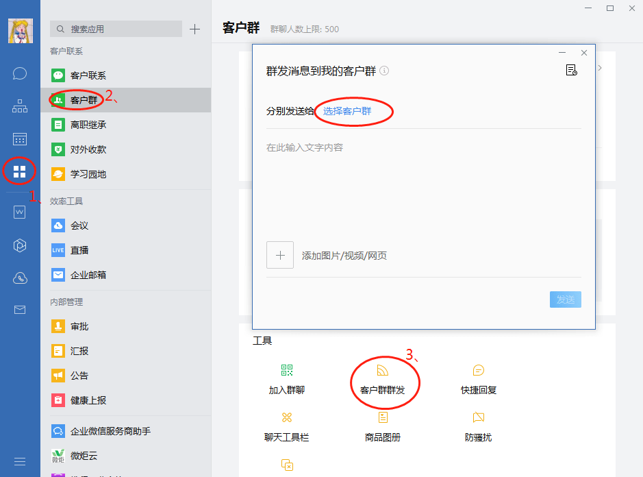Screen dimensions: 643x477
Task: Add an app with the plus icon
Action: [194, 29]
